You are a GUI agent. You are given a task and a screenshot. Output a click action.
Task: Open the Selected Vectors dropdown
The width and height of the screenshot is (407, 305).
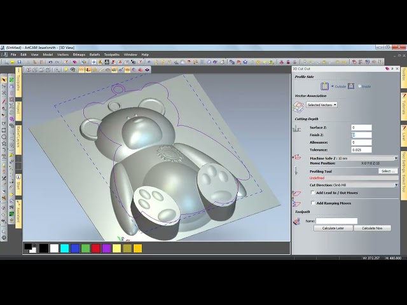pyautogui.click(x=322, y=105)
